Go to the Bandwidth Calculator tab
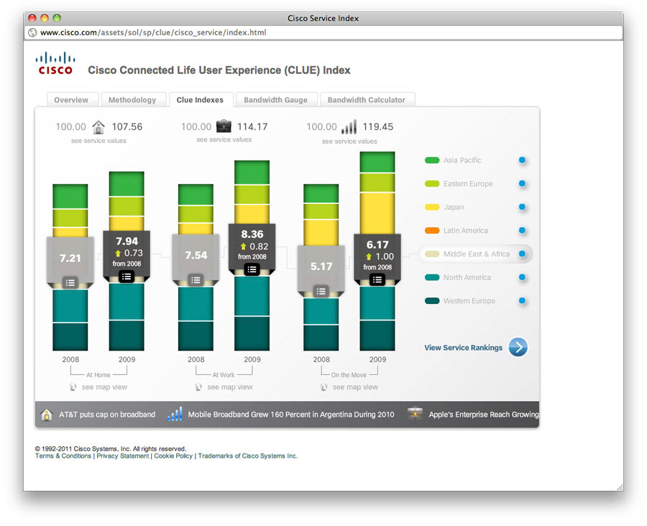Image resolution: width=647 pixels, height=526 pixels. pyautogui.click(x=367, y=99)
